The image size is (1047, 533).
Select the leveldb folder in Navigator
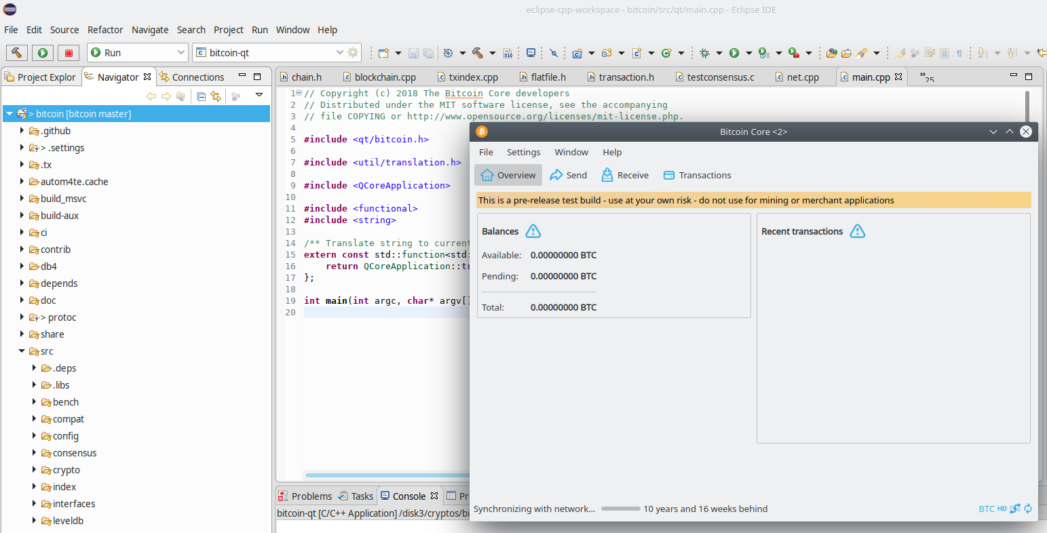coord(68,520)
